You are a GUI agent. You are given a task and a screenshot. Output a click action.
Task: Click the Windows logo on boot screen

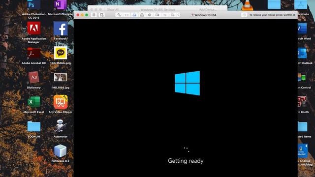pos(187,83)
